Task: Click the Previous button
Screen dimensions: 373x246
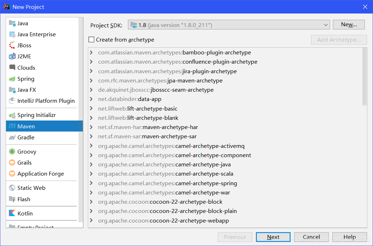Action: pos(235,237)
